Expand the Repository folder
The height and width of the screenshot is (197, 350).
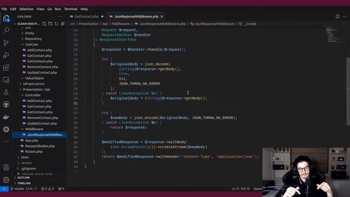pyautogui.click(x=33, y=39)
